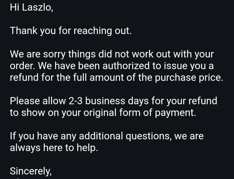234x179 pixels.
Task: Click the words "issue you a"
Action: click(x=194, y=66)
